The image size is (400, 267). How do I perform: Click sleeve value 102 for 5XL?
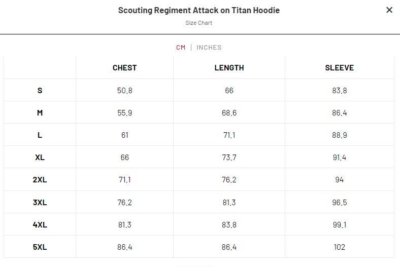pyautogui.click(x=339, y=247)
